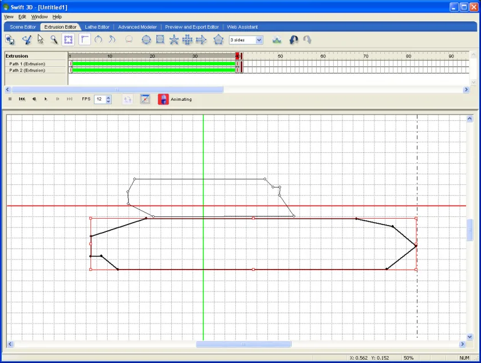
Task: Jump to first frame of animation
Action: 22,99
